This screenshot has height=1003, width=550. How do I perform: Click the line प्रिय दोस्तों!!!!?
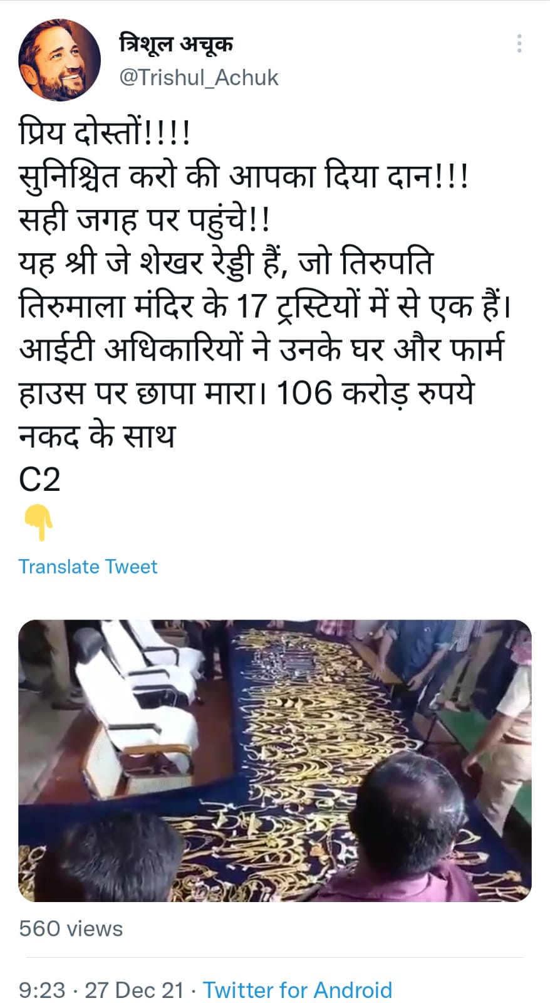[104, 133]
